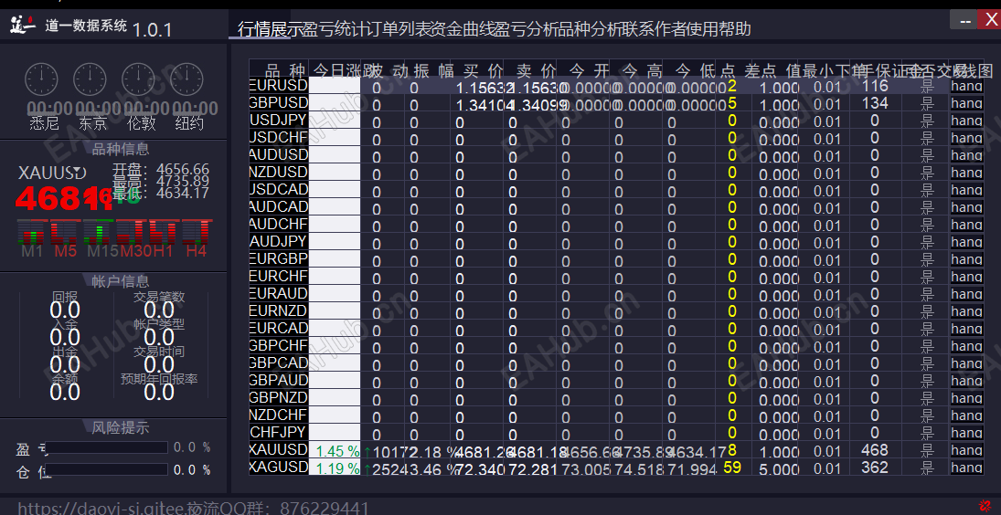The height and width of the screenshot is (515, 1001).
Task: Click the yellow spread value 59 for XAGUSD
Action: (x=732, y=468)
